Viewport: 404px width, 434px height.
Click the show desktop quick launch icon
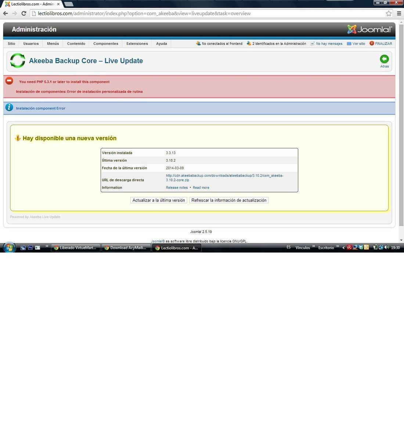(x=23, y=248)
